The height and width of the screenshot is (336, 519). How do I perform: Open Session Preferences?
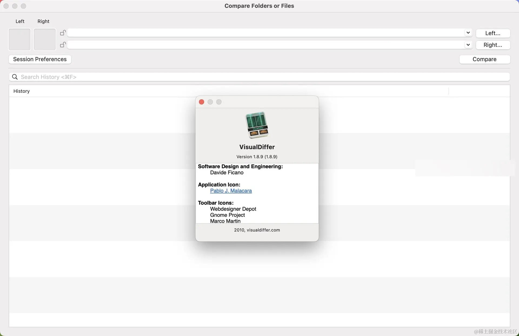(x=40, y=59)
